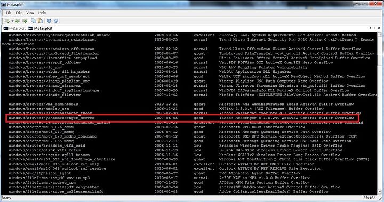Click windows/browser/winamp_ultravox module name
The image size is (384, 202).
(44, 86)
